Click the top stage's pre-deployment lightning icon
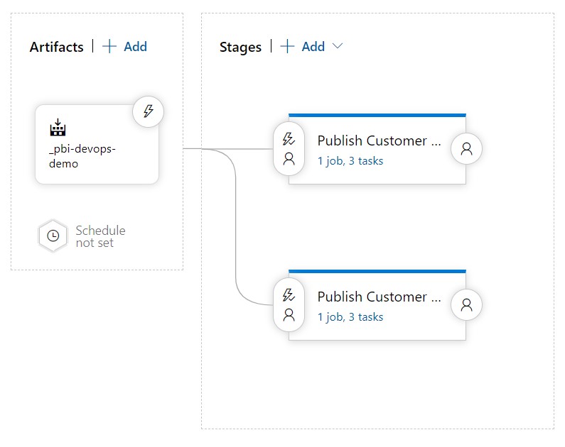The image size is (565, 447). coord(289,139)
